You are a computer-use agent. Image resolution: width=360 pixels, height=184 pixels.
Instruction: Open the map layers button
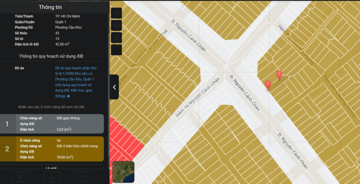click(x=117, y=25)
